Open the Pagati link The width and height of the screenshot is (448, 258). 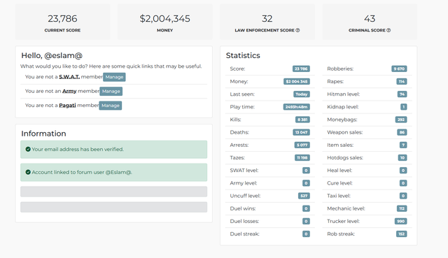tap(67, 106)
